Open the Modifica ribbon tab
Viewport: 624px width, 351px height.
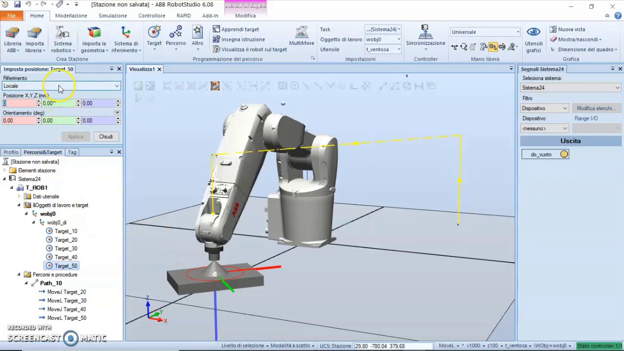tap(245, 16)
